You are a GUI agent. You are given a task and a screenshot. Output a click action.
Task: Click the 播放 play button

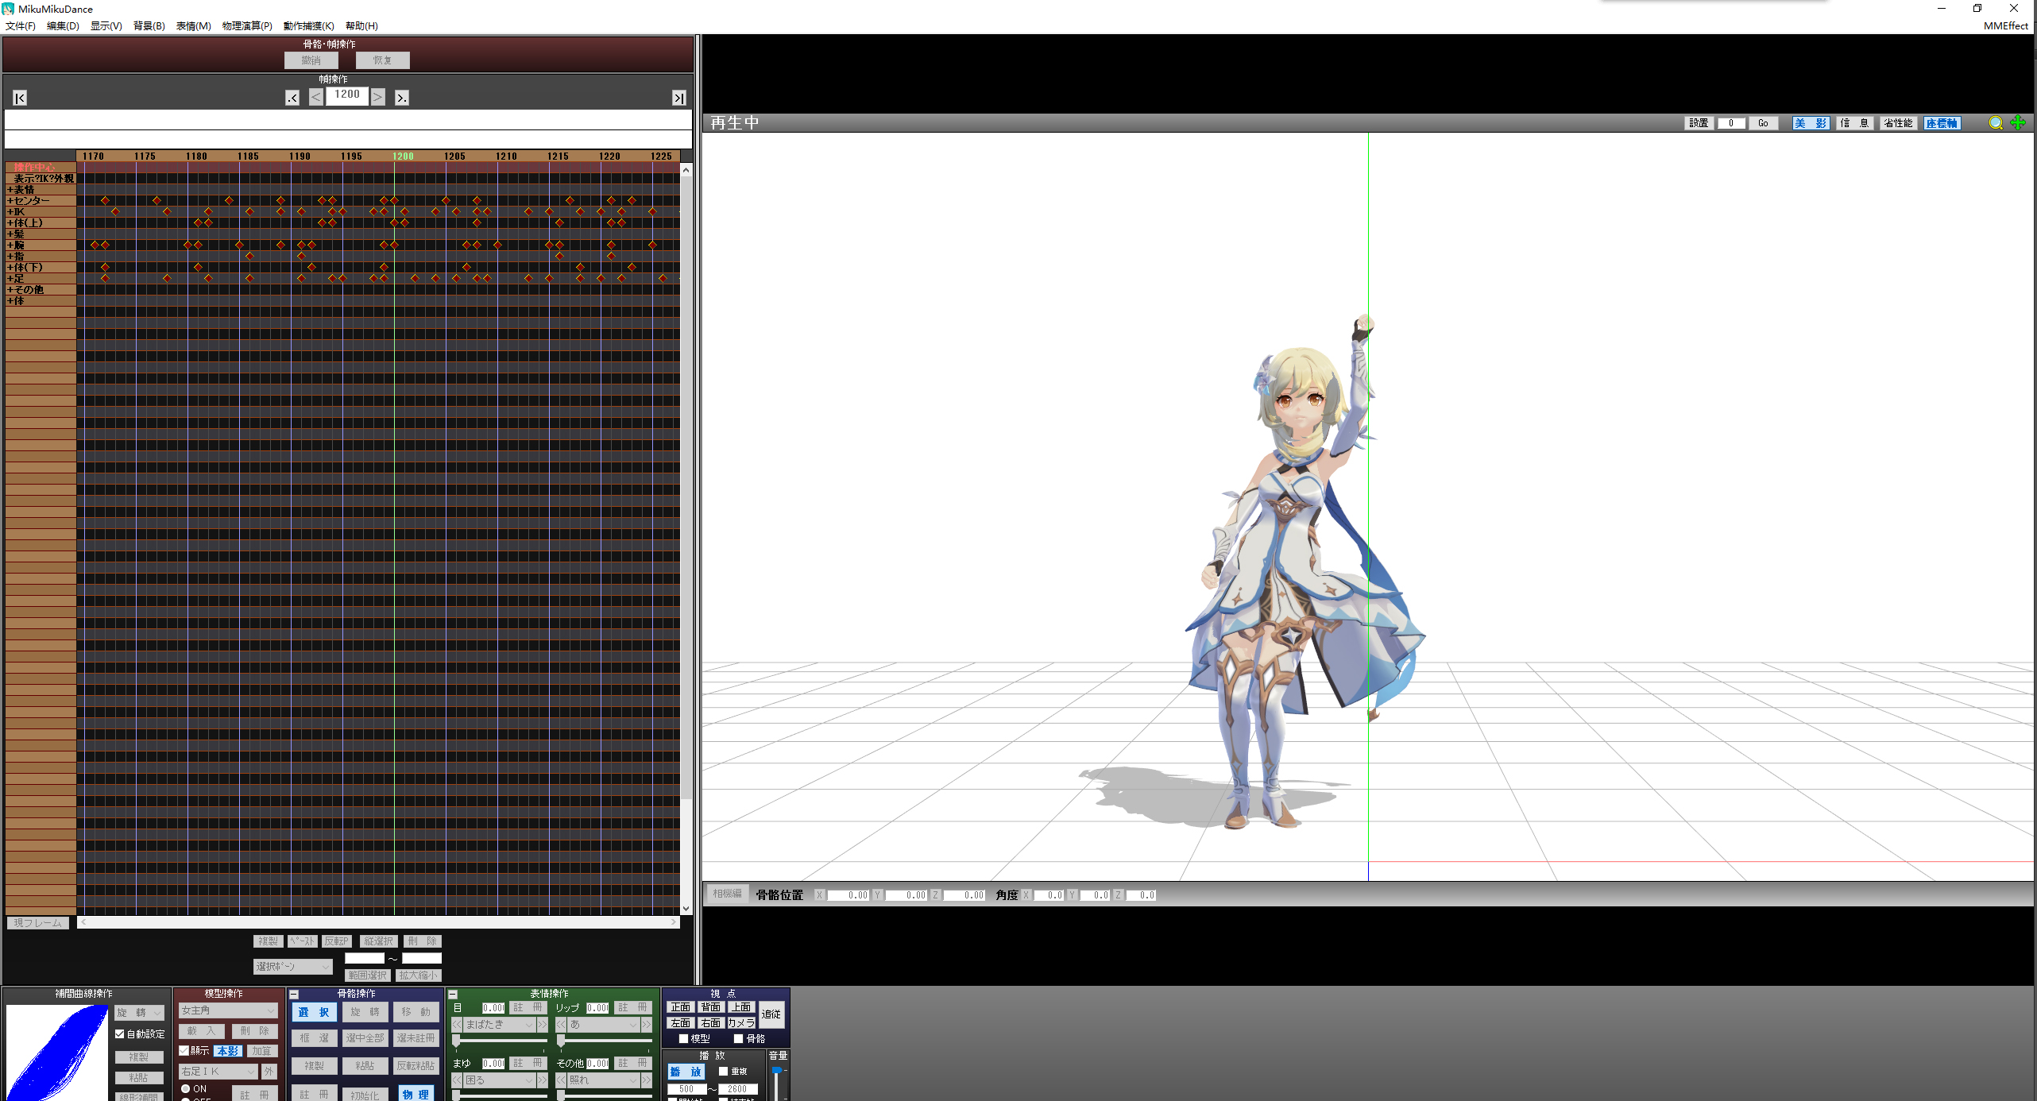coord(685,1072)
